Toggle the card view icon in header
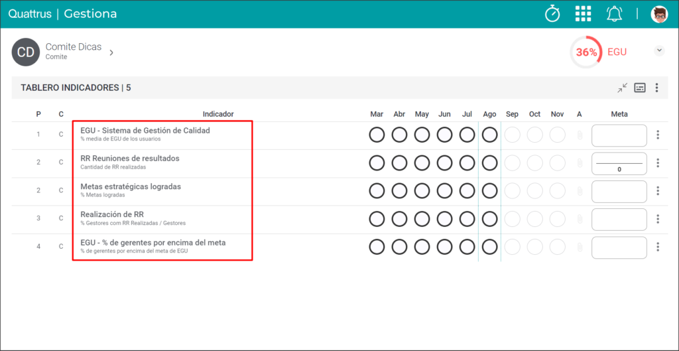Screen dimensions: 679x351 [640, 88]
